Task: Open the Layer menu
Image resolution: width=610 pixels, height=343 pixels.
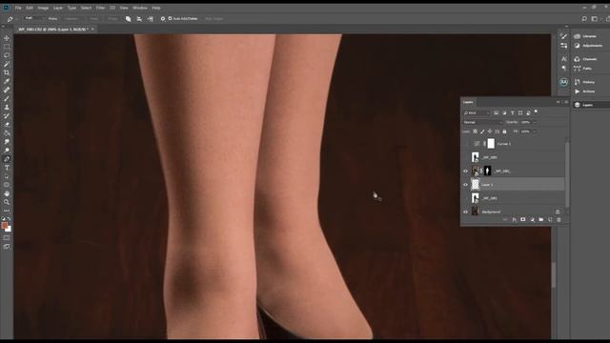Action: [x=58, y=8]
